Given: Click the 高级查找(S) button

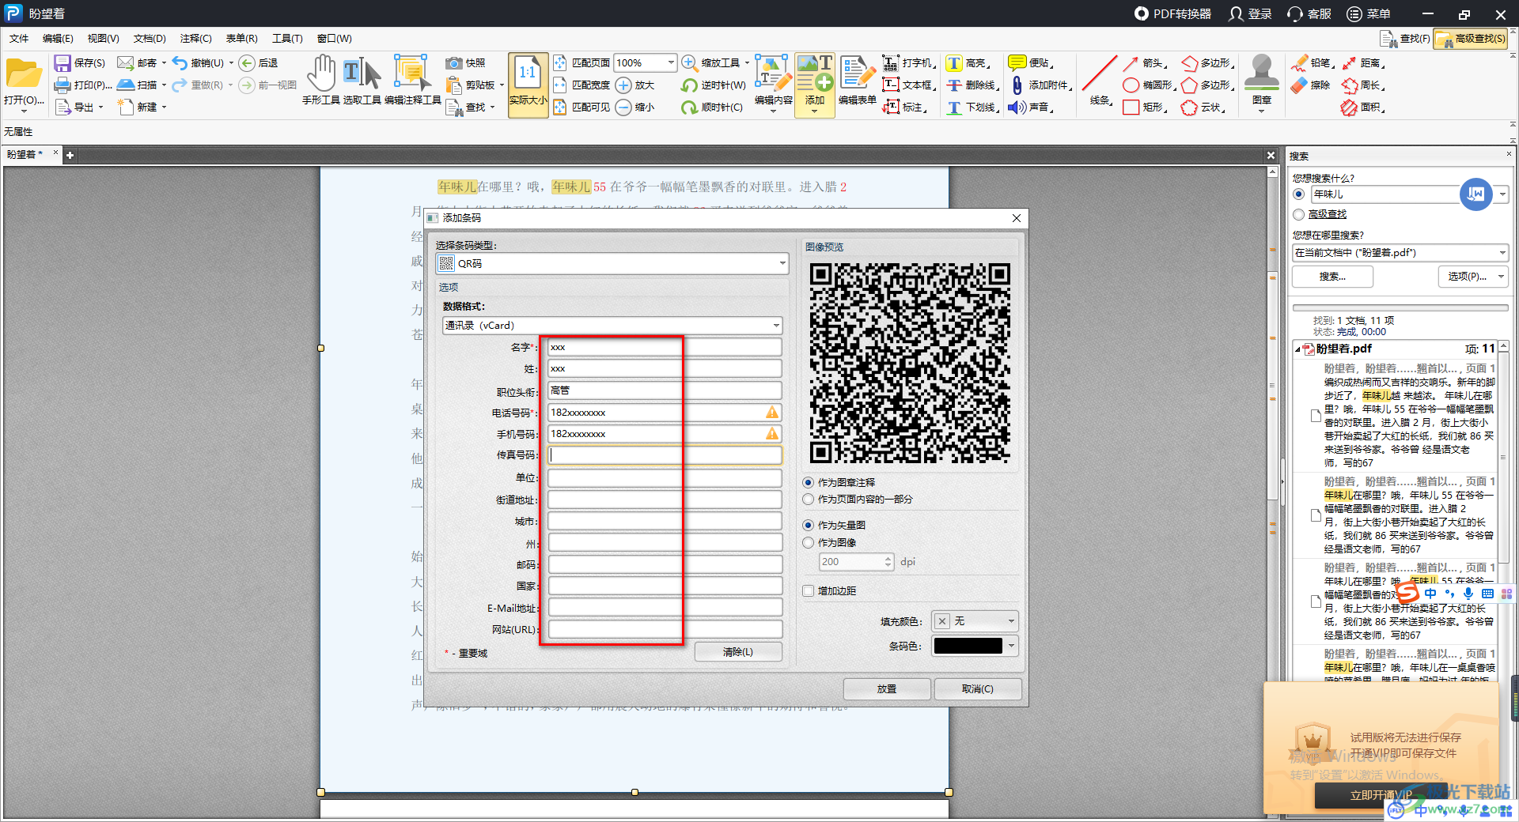Looking at the screenshot, I should tap(1472, 38).
